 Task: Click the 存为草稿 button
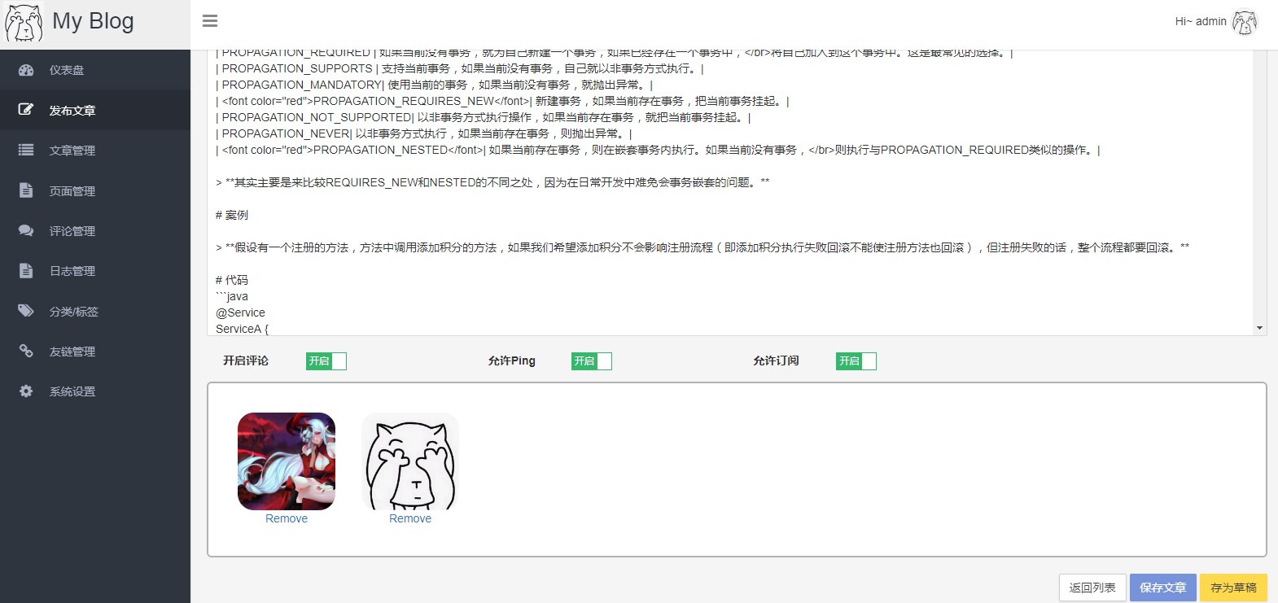pyautogui.click(x=1233, y=588)
